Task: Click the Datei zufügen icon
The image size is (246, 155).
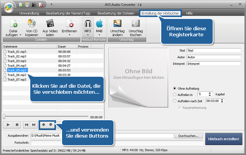Action: (13, 23)
